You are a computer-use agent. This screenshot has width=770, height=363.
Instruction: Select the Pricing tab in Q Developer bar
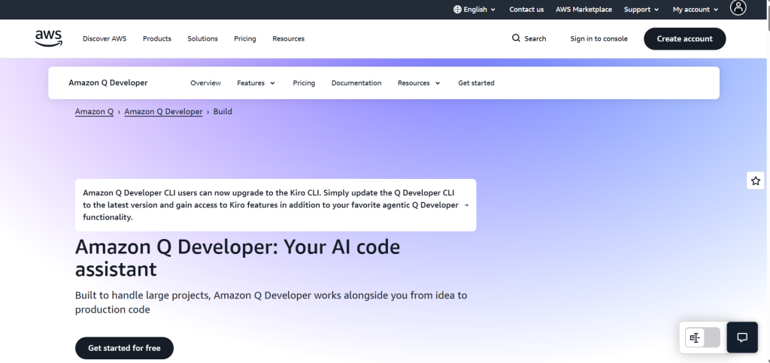coord(304,83)
